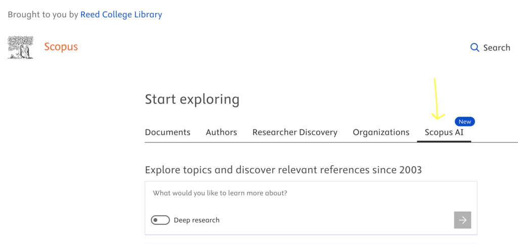
Task: Toggle the Deep research switch
Action: tap(160, 220)
